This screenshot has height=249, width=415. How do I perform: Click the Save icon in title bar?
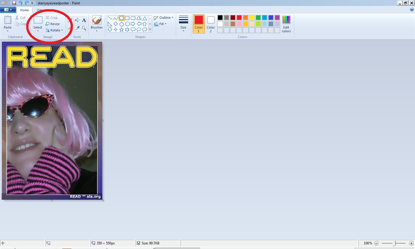pos(14,3)
